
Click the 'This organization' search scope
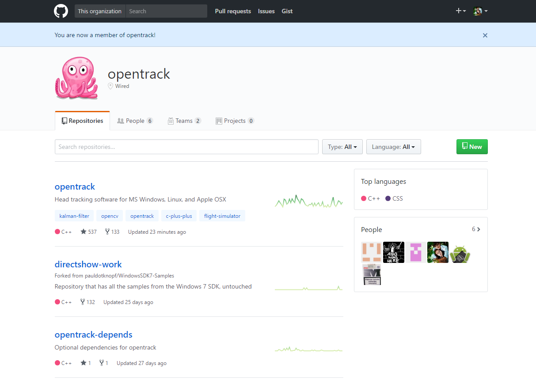click(x=100, y=11)
